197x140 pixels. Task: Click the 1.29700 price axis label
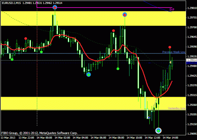point(192,27)
